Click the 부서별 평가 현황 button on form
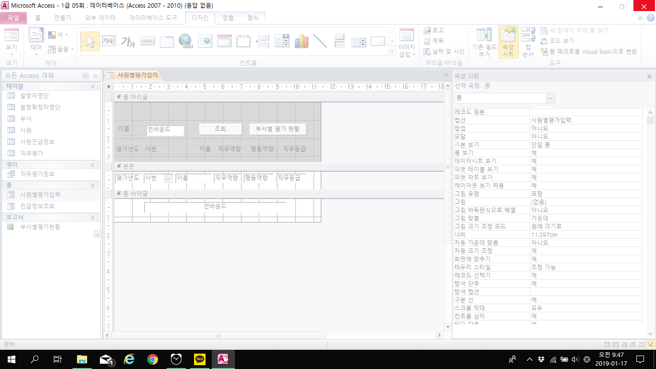 click(x=278, y=129)
